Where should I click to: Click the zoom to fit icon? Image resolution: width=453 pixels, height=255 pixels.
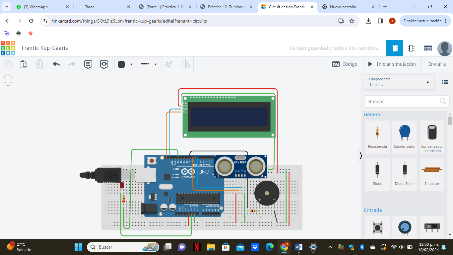pyautogui.click(x=8, y=80)
